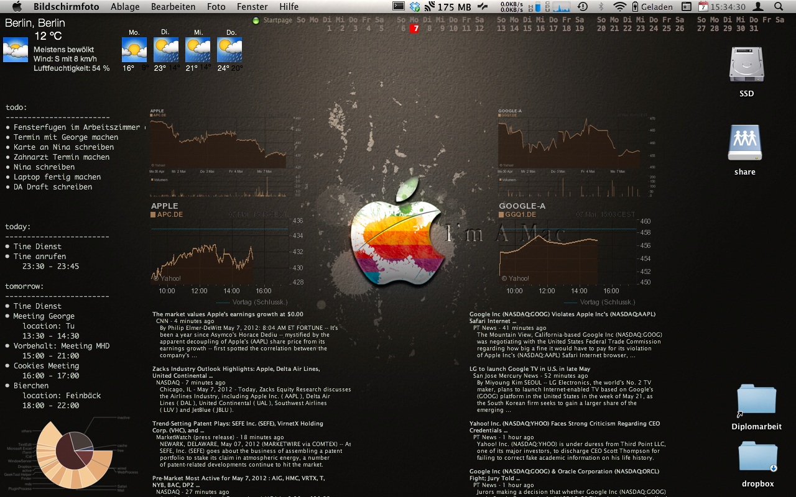The height and width of the screenshot is (497, 796).
Task: Open the Bearbeiten menu
Action: [x=173, y=7]
